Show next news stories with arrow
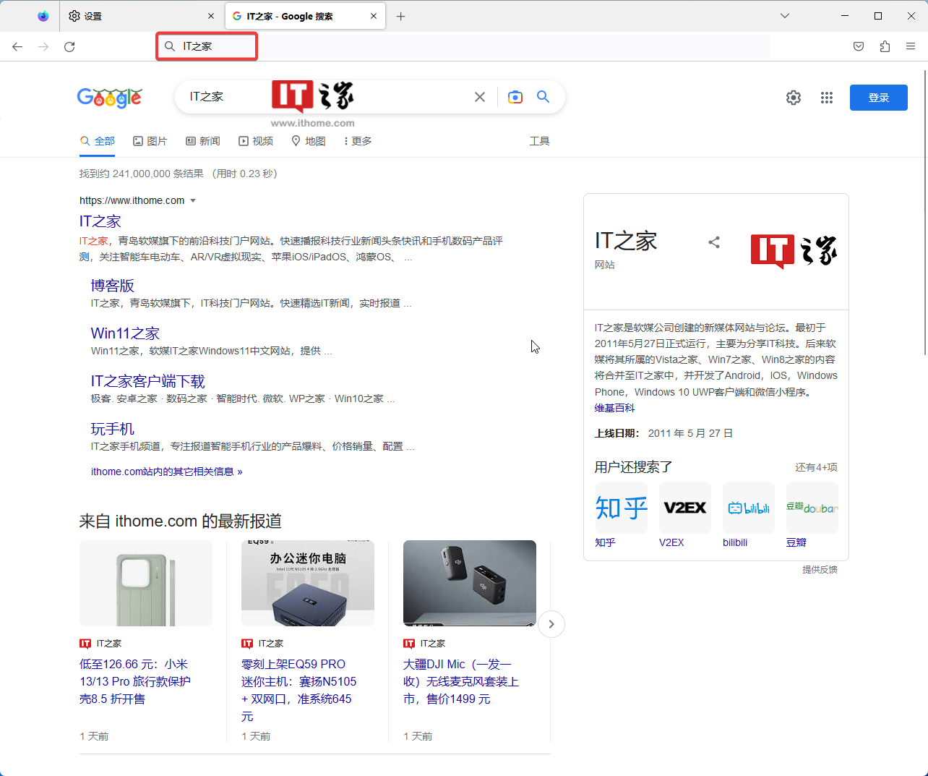Screen dimensions: 928x776 551,624
